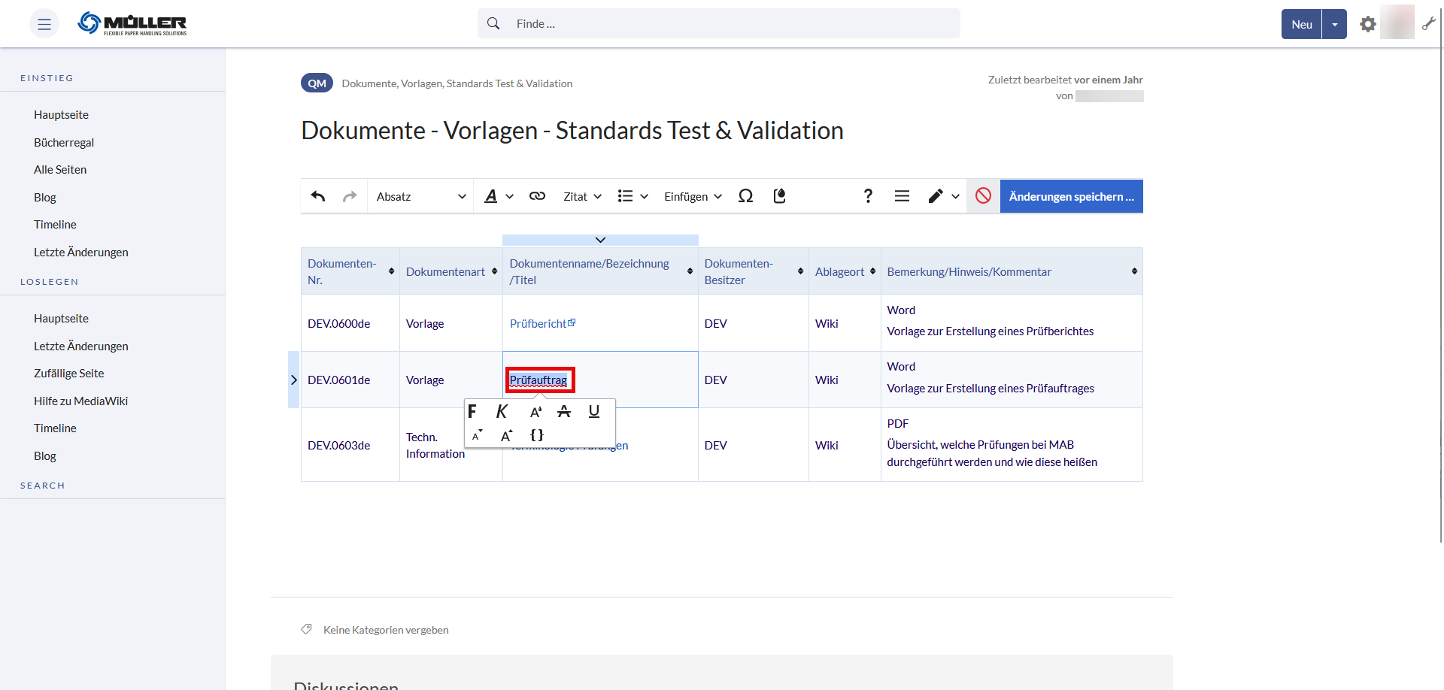
Task: Apply strikethrough formatting to selection
Action: coord(564,411)
